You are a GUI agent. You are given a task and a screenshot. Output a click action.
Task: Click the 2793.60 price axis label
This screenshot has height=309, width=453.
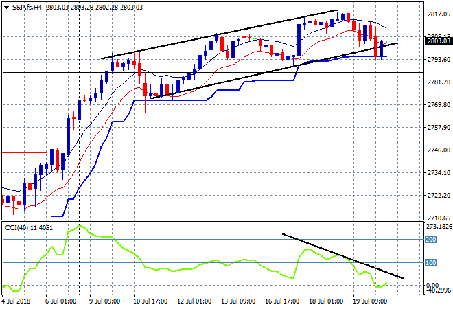tap(439, 59)
